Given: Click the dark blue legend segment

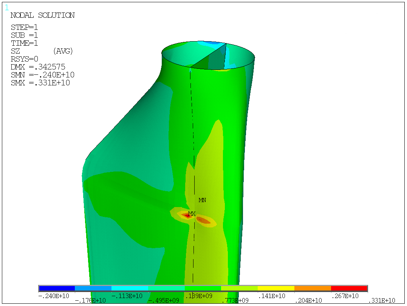Looking at the screenshot, I should tap(57, 289).
